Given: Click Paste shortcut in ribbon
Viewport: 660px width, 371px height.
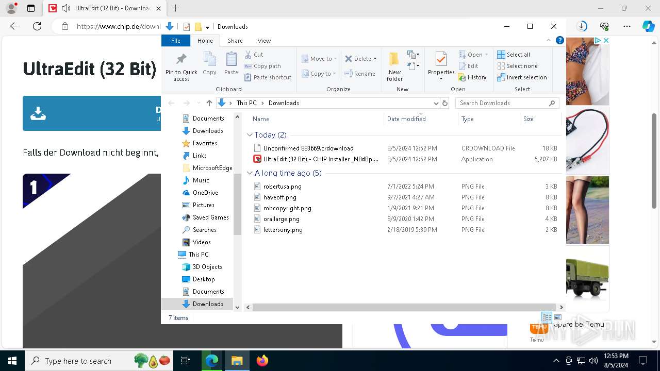Looking at the screenshot, I should pyautogui.click(x=268, y=77).
